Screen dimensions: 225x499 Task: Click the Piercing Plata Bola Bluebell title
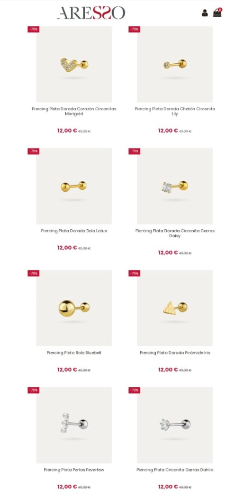[74, 352]
